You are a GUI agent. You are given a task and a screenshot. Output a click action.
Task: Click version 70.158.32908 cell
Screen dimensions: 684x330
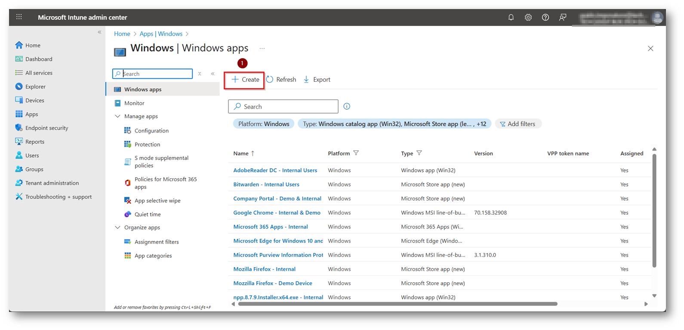[x=490, y=213]
